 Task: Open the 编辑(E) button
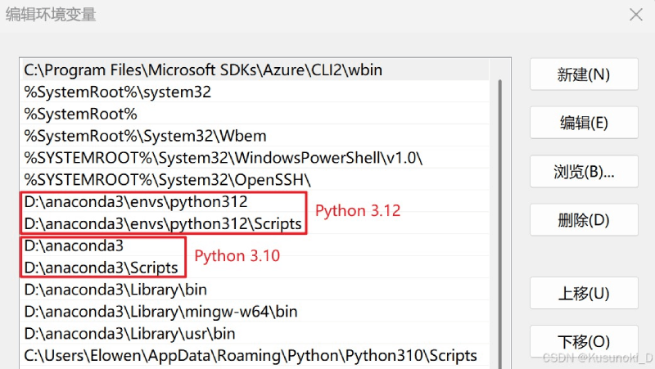tap(584, 123)
